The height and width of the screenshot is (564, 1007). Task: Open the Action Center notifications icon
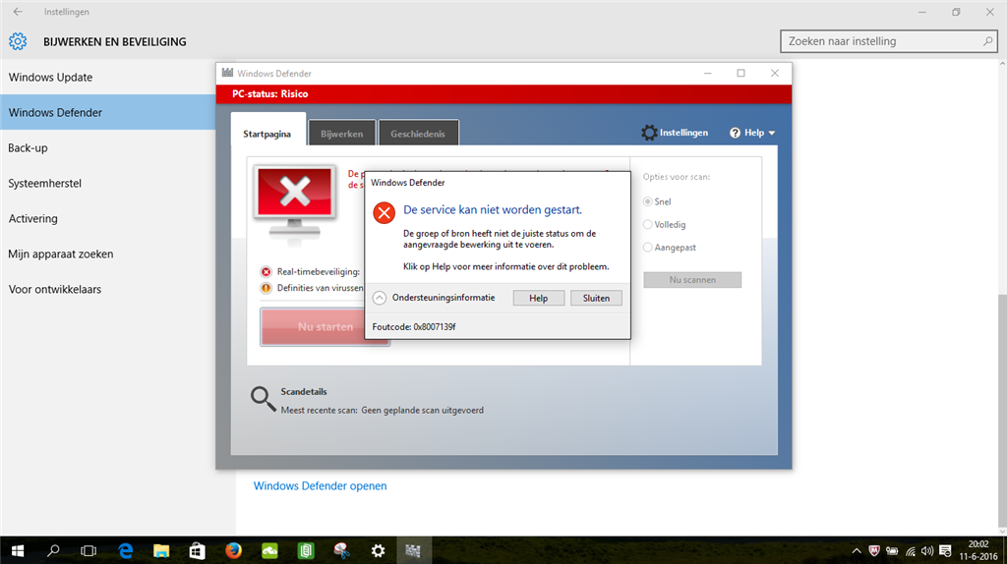(945, 550)
